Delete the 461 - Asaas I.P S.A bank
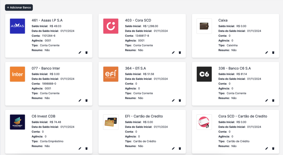The width and height of the screenshot is (283, 155). pos(87,53)
